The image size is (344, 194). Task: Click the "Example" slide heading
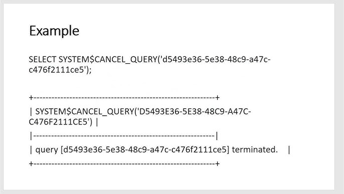tap(54, 31)
